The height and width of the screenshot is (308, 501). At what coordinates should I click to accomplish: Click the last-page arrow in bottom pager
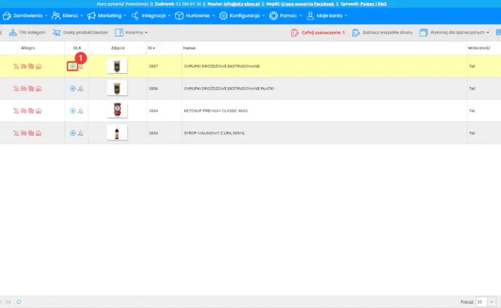click(x=9, y=302)
